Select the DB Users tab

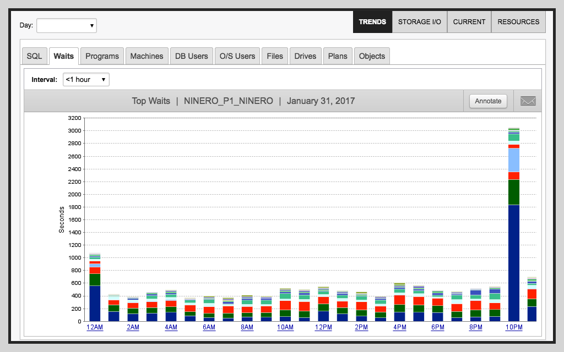[x=191, y=56]
